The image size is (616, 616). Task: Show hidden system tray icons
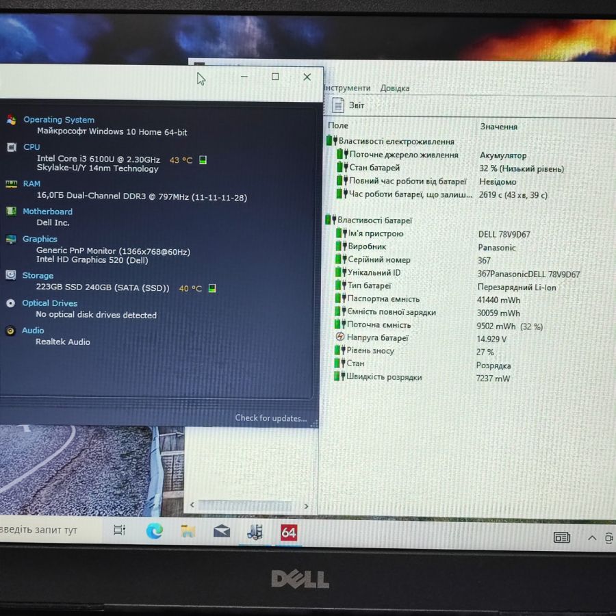(x=592, y=538)
